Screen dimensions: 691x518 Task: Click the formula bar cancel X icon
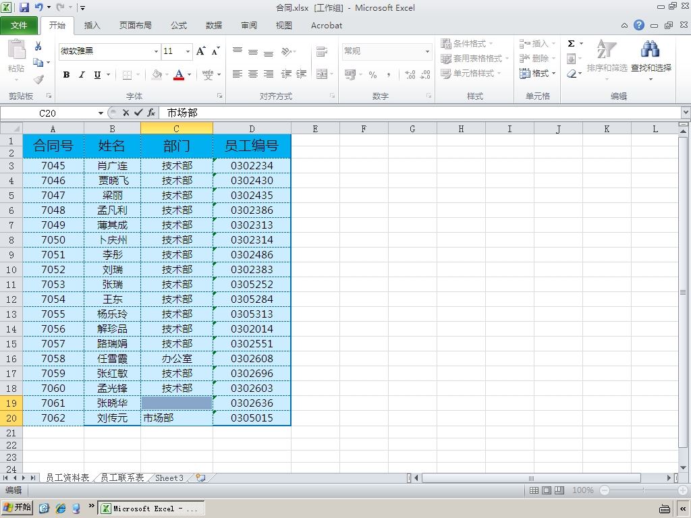126,113
